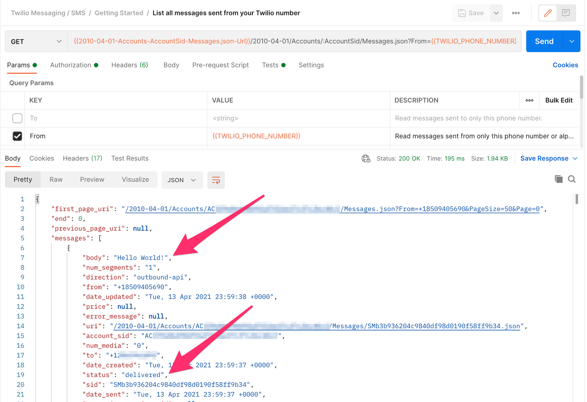
Task: Open the comments panel icon
Action: (566, 13)
